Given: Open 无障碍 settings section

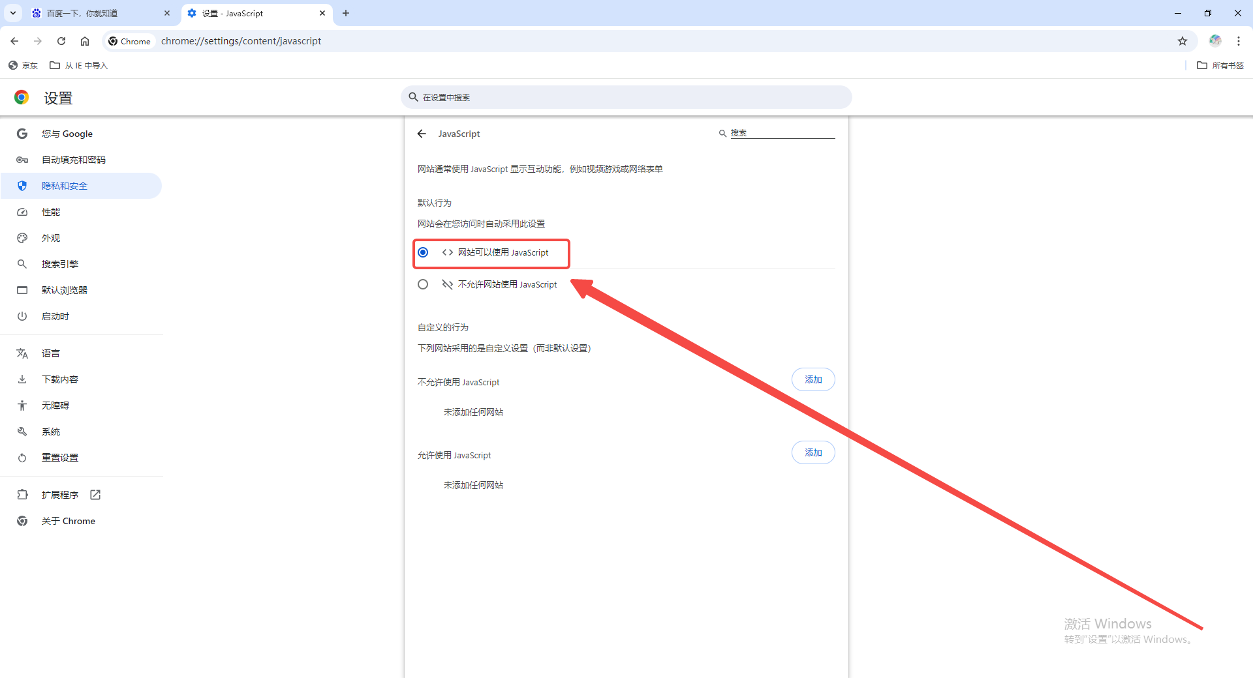Looking at the screenshot, I should click(x=81, y=405).
